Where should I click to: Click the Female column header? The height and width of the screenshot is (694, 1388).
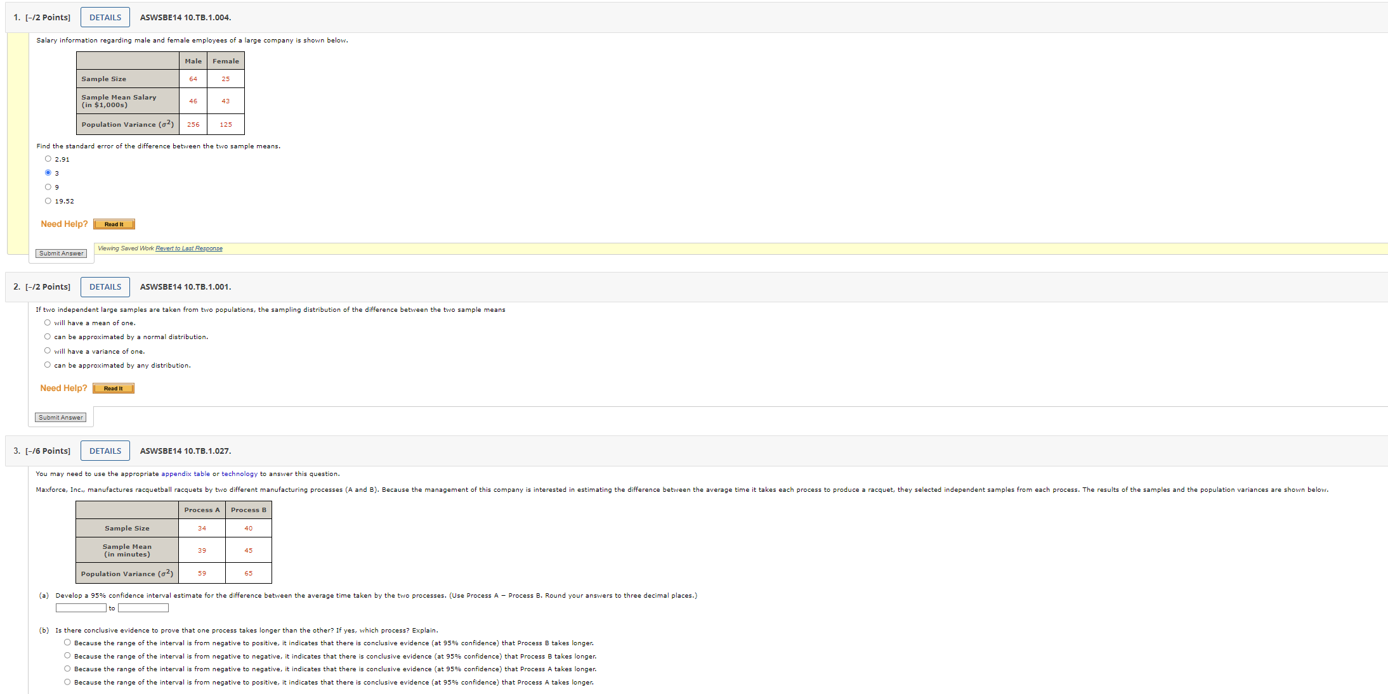coord(226,61)
